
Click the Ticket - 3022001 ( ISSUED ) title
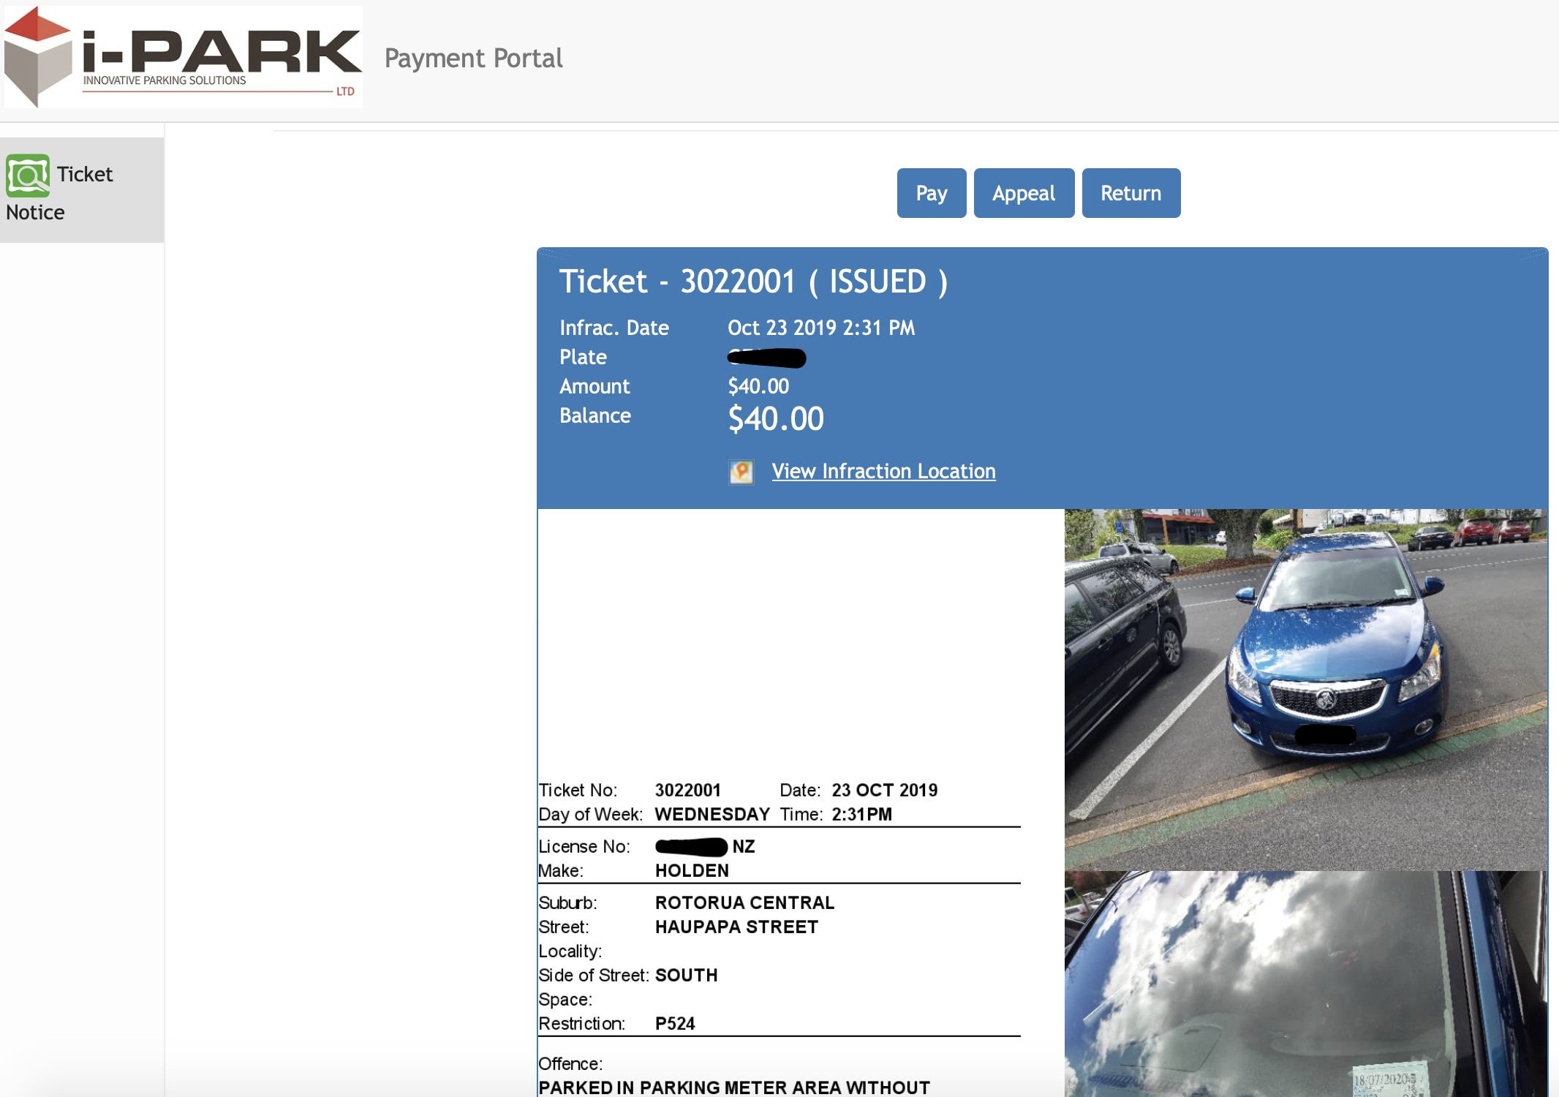[x=753, y=282]
